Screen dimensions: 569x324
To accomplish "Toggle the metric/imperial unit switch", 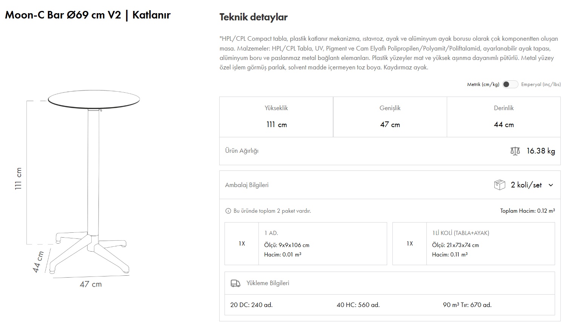I will point(510,84).
